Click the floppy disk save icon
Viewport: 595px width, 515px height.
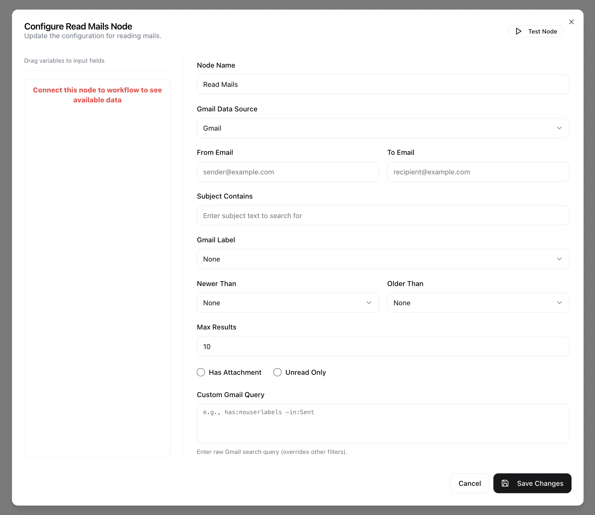pos(505,483)
